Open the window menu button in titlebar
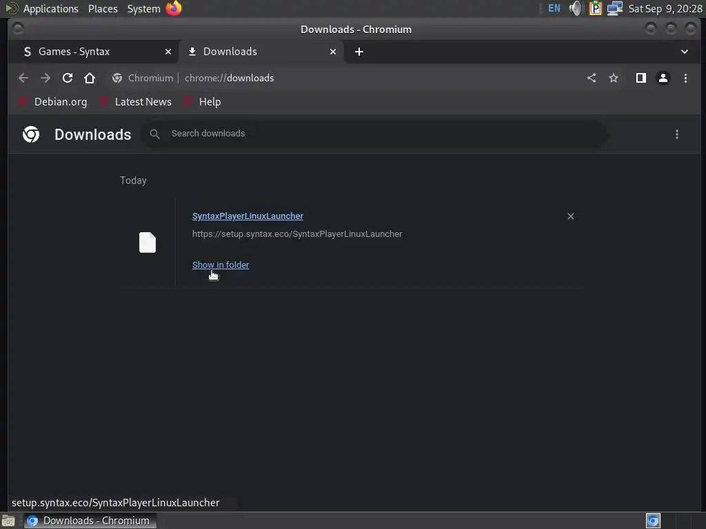 pyautogui.click(x=18, y=29)
